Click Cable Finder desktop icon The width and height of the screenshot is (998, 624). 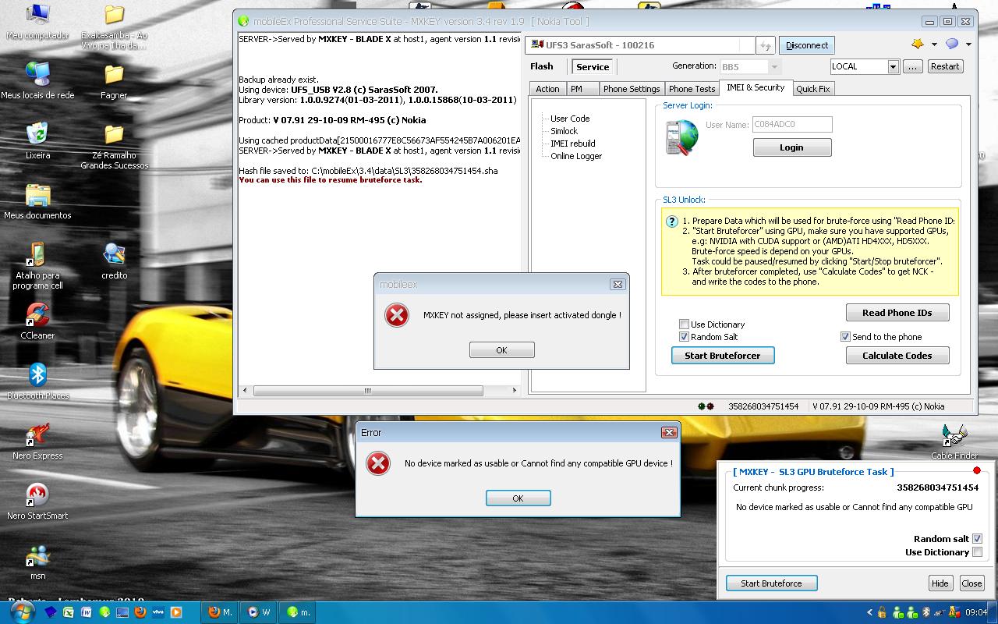click(x=954, y=440)
